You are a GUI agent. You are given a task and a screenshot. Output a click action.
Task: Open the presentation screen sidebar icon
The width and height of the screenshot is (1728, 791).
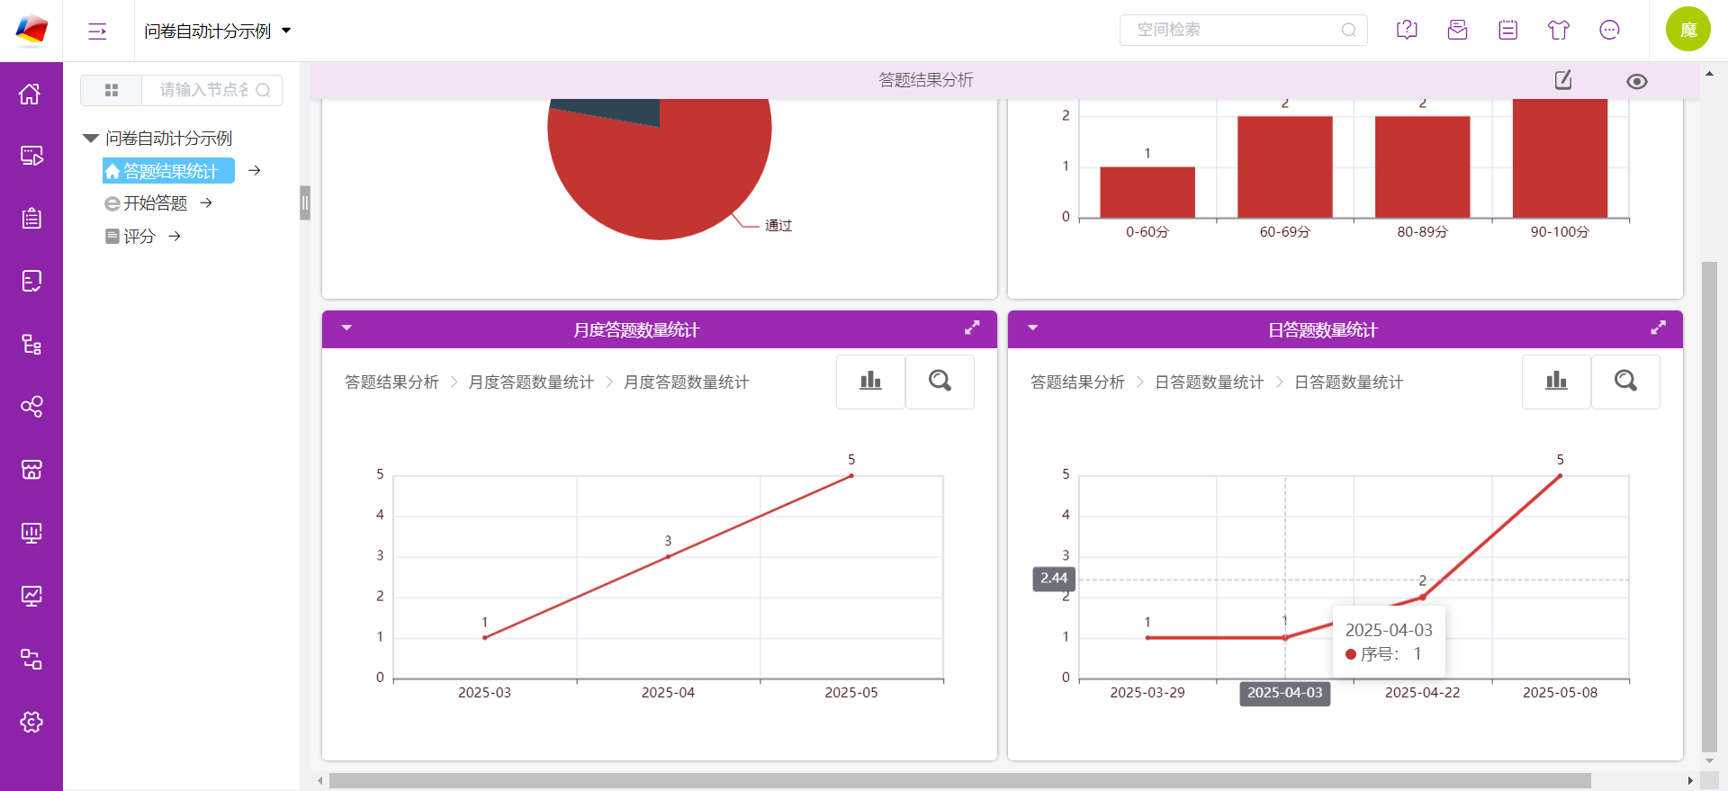(31, 156)
